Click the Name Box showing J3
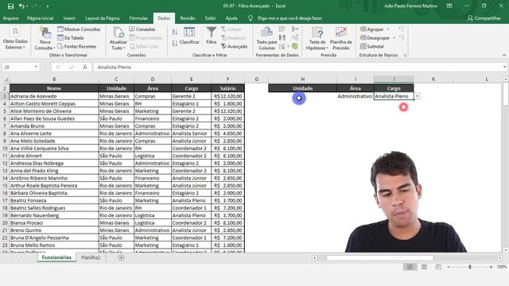Screen dimensions: 509x286 [x=17, y=67]
